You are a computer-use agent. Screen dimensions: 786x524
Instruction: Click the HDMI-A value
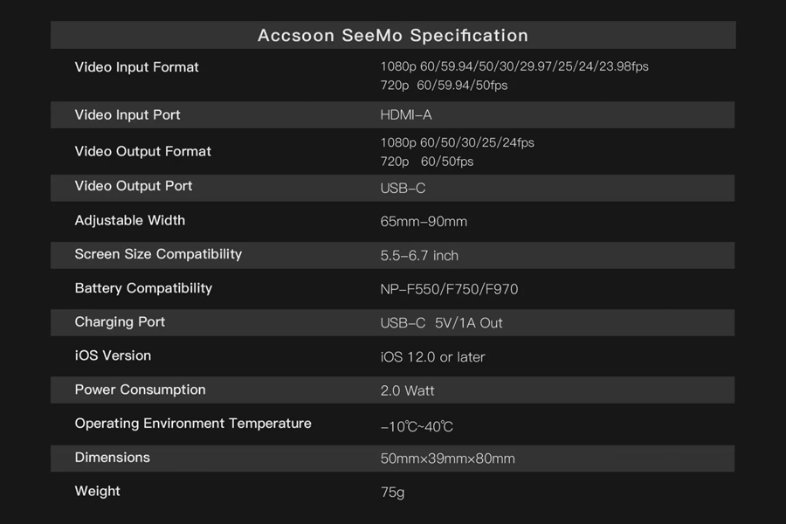406,114
